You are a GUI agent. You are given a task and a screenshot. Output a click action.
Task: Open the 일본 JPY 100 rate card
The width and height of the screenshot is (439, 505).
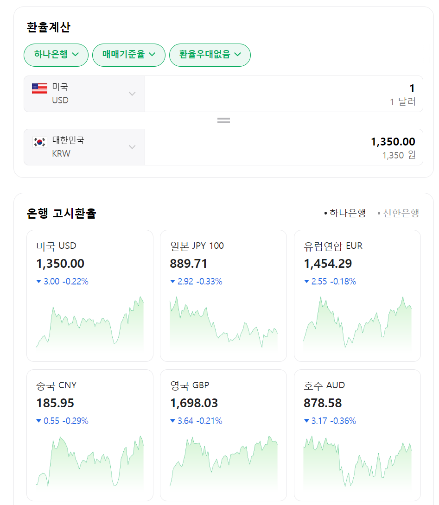coord(223,296)
